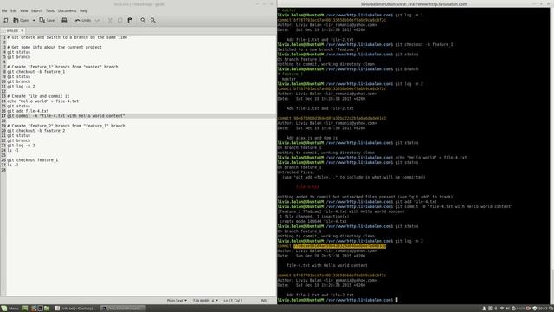This screenshot has height=312, width=554.
Task: Undo the last edit in gedit
Action: click(x=83, y=20)
